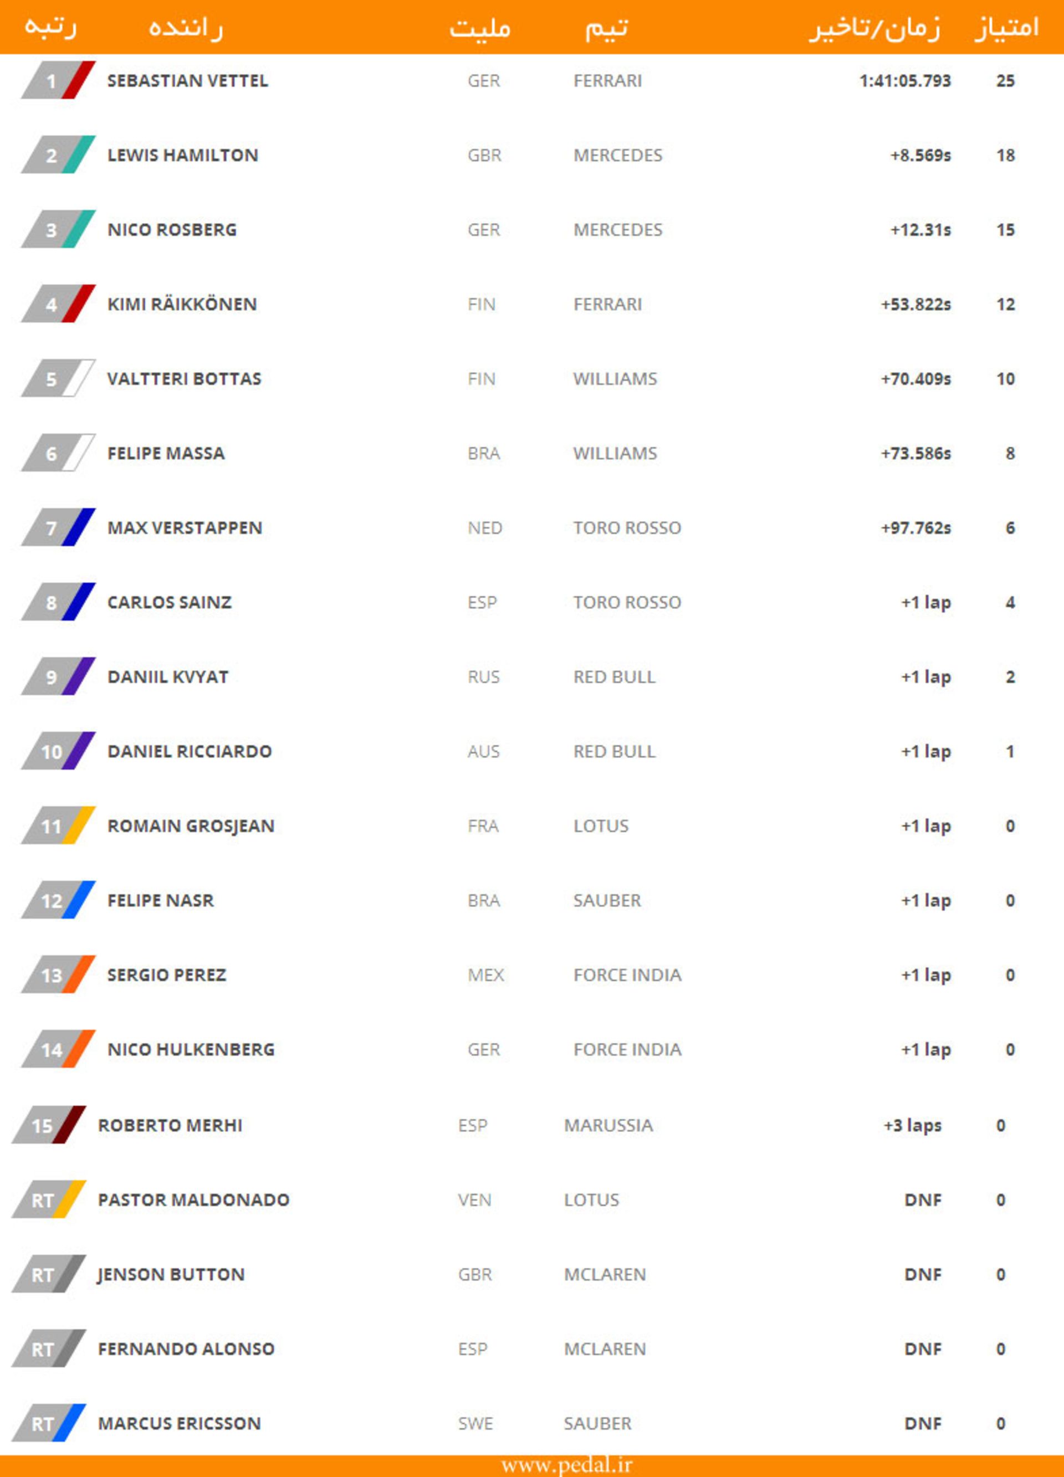Click the RT badge beside Pastor Maldonado
Screen dimensions: 1064x1477
point(49,1199)
